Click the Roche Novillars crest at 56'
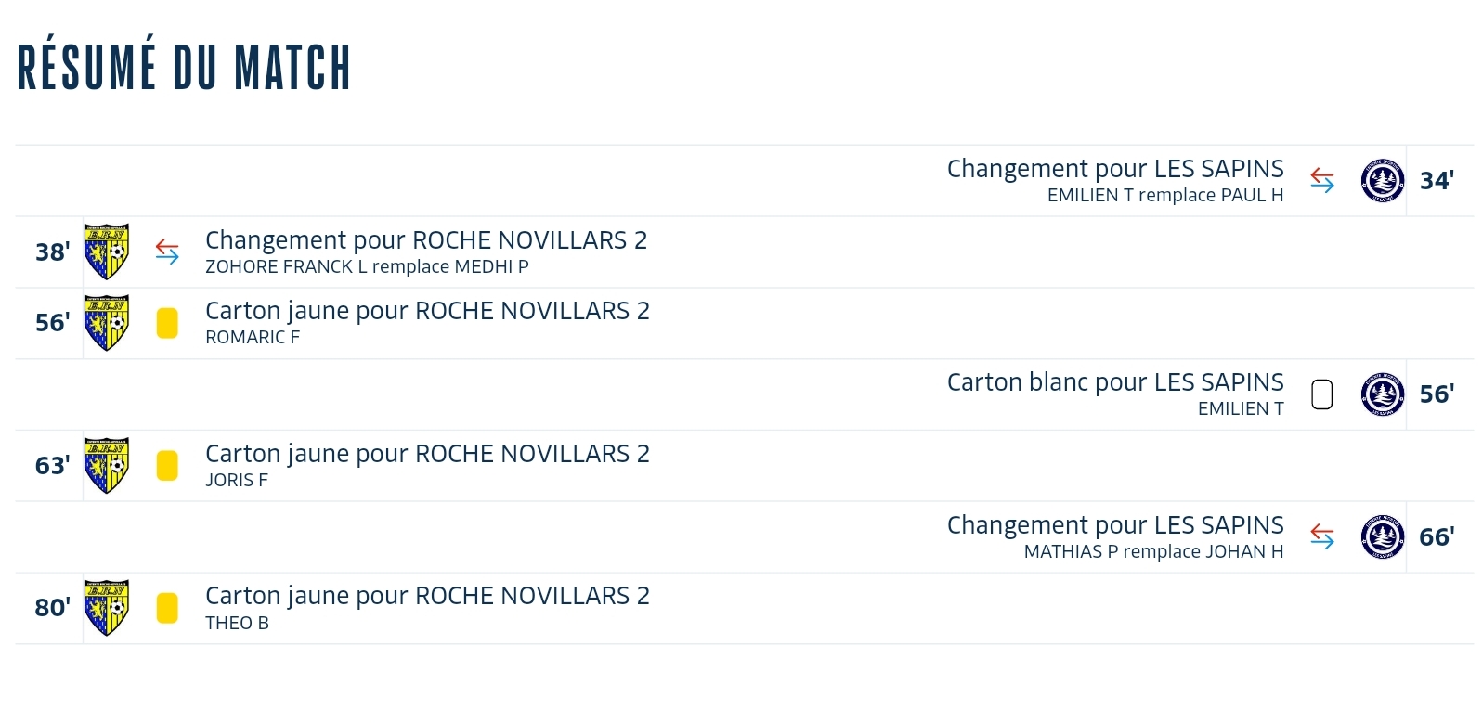Viewport: 1482px width, 723px height. point(107,323)
